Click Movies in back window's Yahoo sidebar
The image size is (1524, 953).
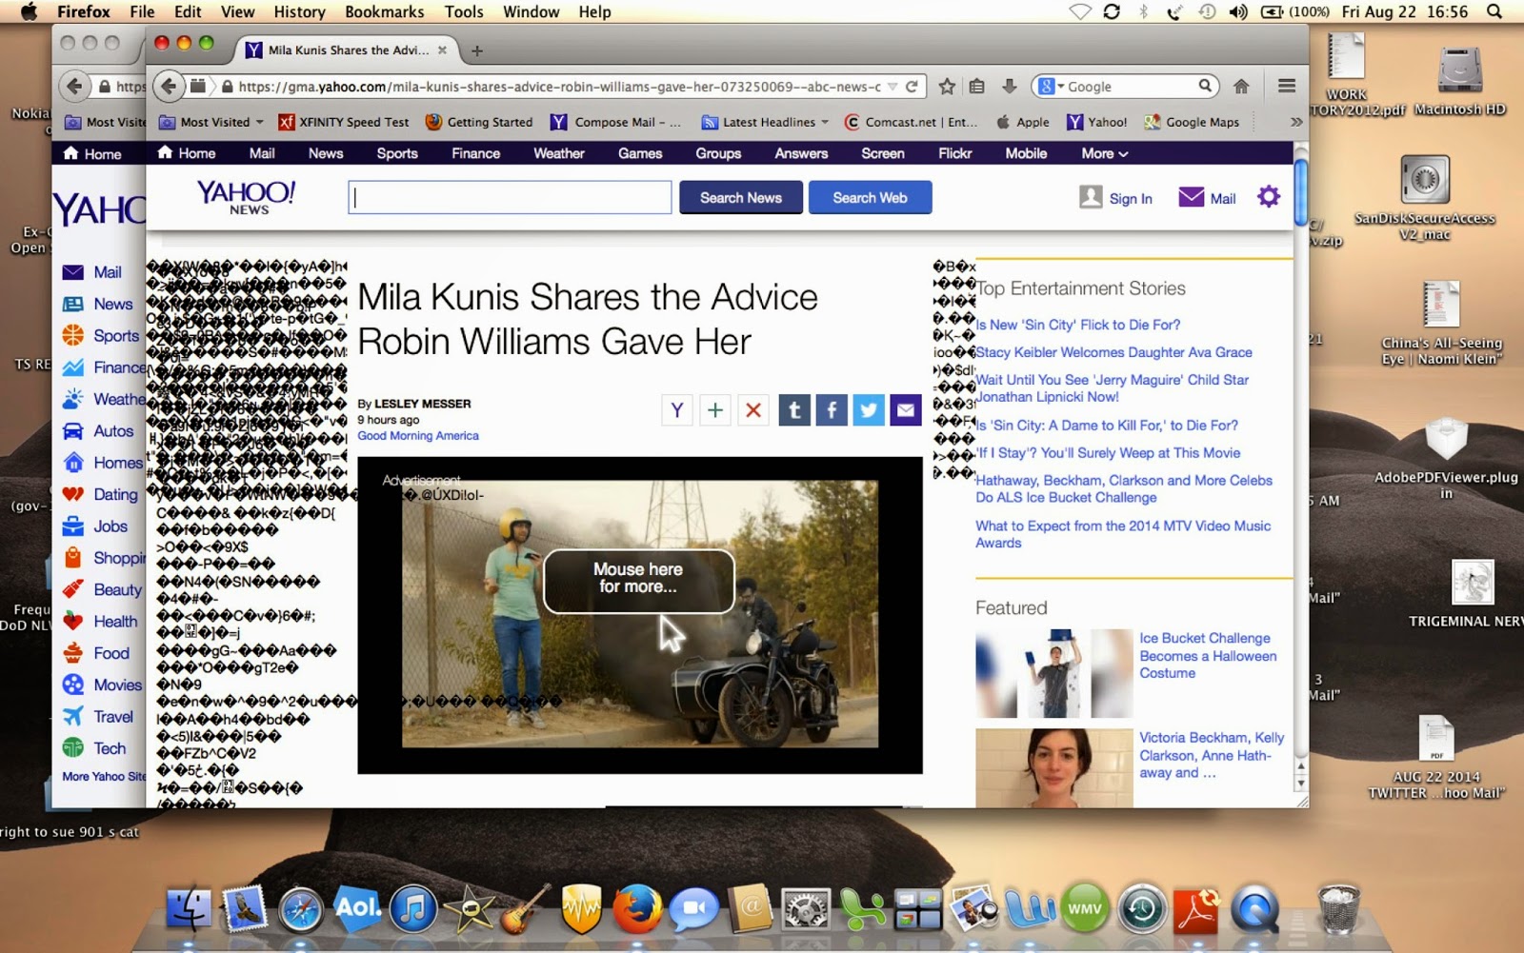click(104, 685)
